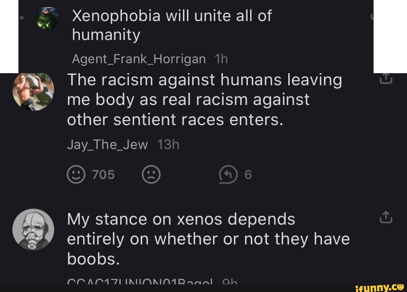
Task: Open replies via the reply arrow icon
Action: [x=226, y=175]
